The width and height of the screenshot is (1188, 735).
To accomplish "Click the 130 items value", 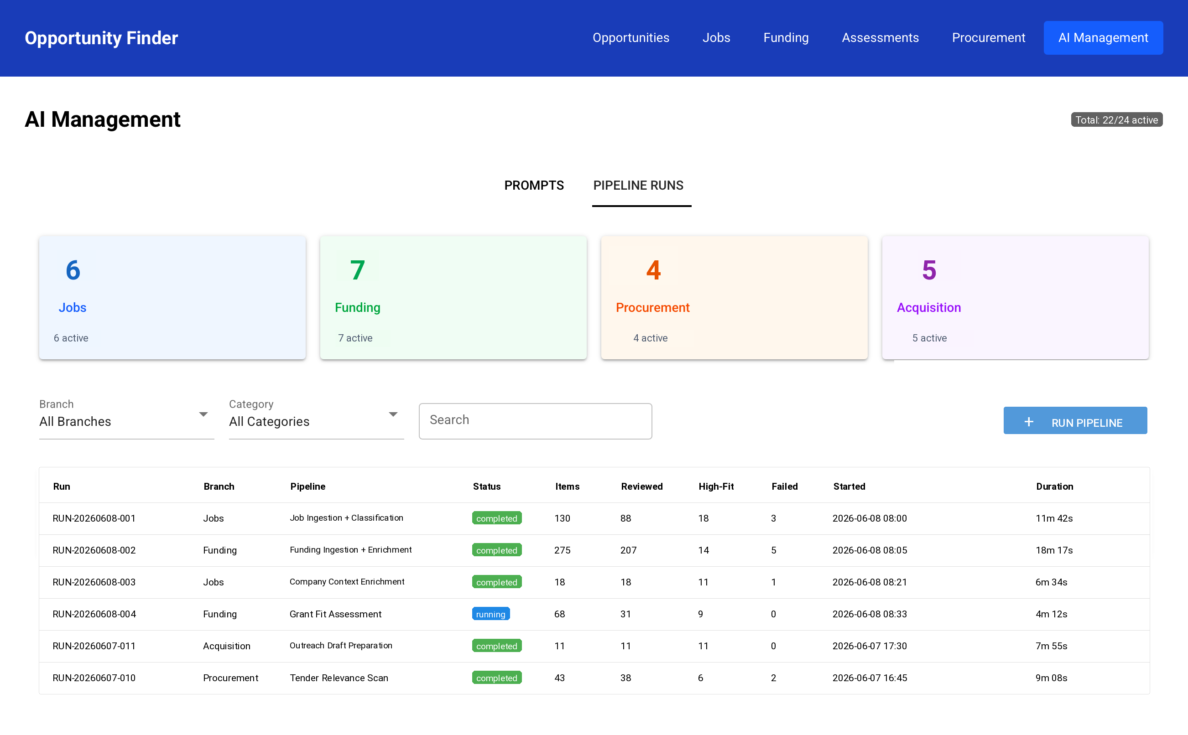I will pos(562,518).
